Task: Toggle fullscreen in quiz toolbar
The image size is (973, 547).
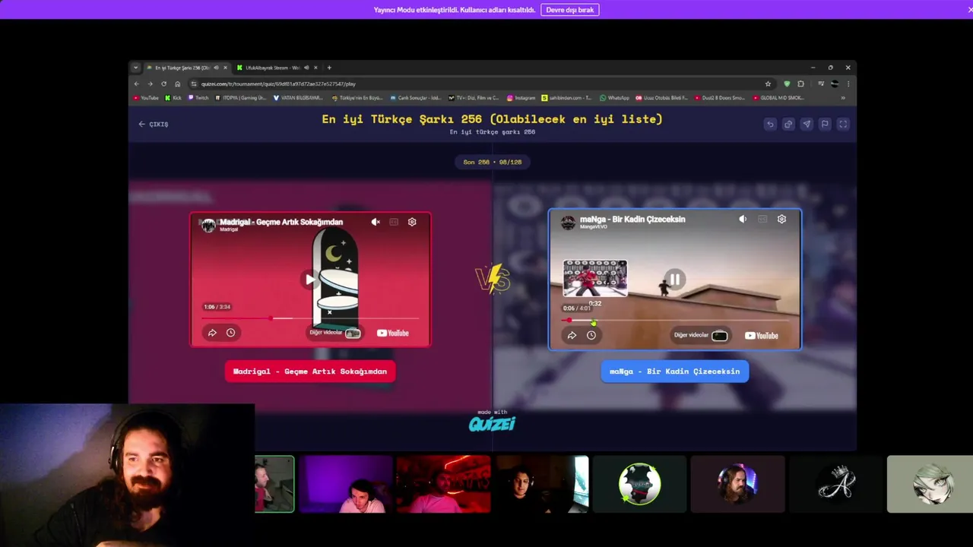Action: pyautogui.click(x=843, y=124)
